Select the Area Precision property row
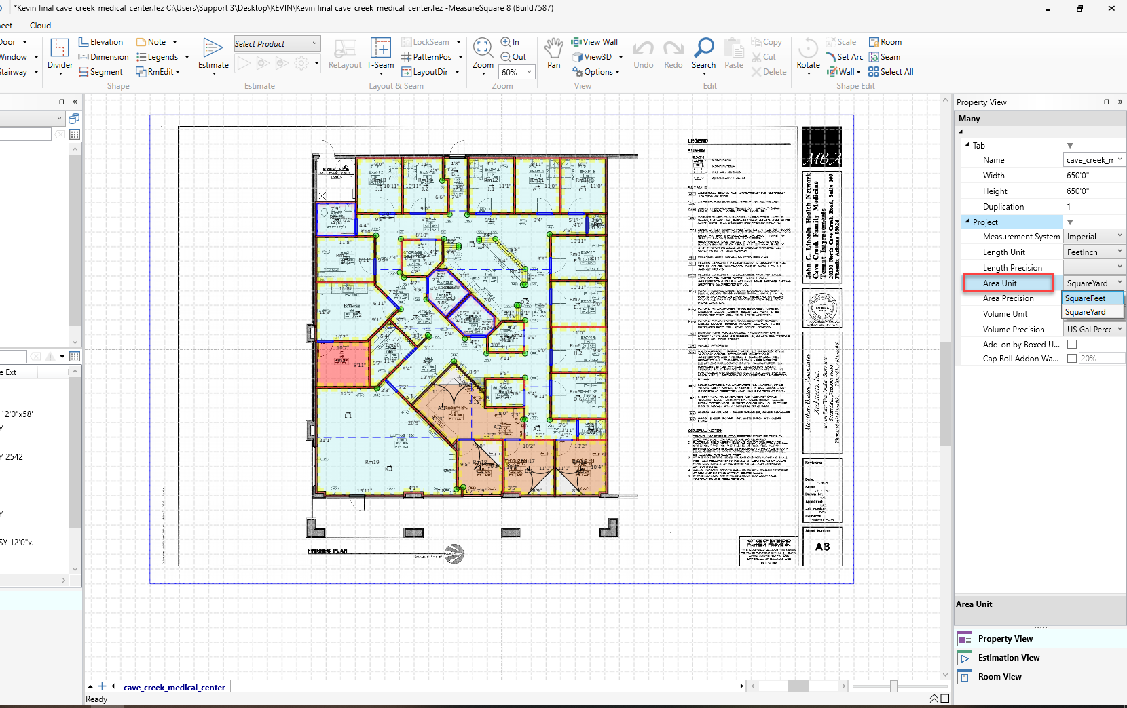Screen dimensions: 1127x708 click(1008, 298)
